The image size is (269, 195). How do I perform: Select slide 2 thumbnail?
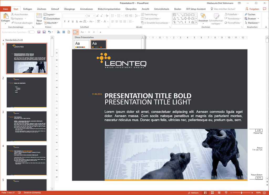pyautogui.click(x=27, y=92)
